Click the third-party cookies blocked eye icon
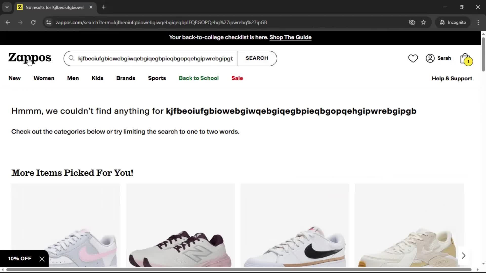 click(x=412, y=22)
